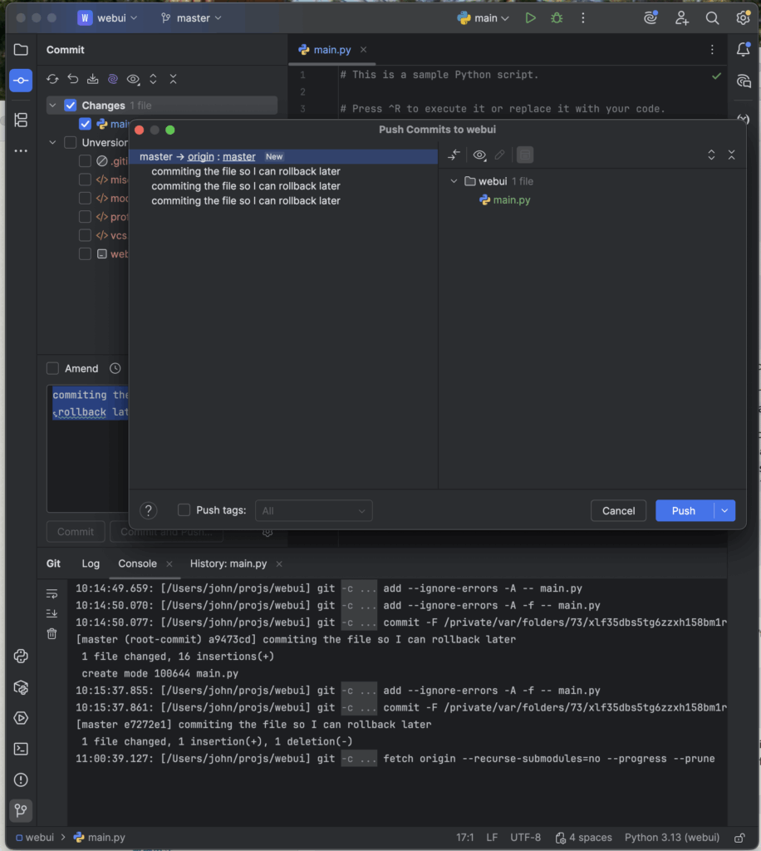The height and width of the screenshot is (851, 761).
Task: Open the more actions menu in the title bar
Action: pos(583,18)
